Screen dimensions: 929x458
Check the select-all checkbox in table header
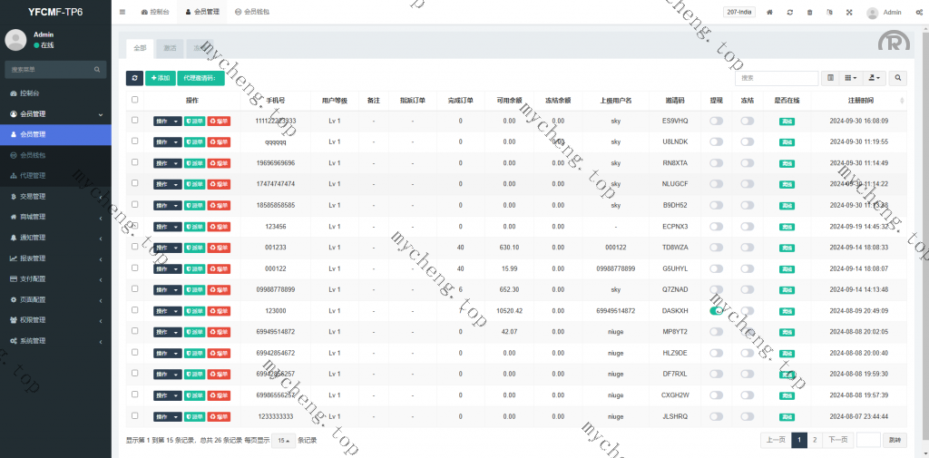pyautogui.click(x=135, y=100)
